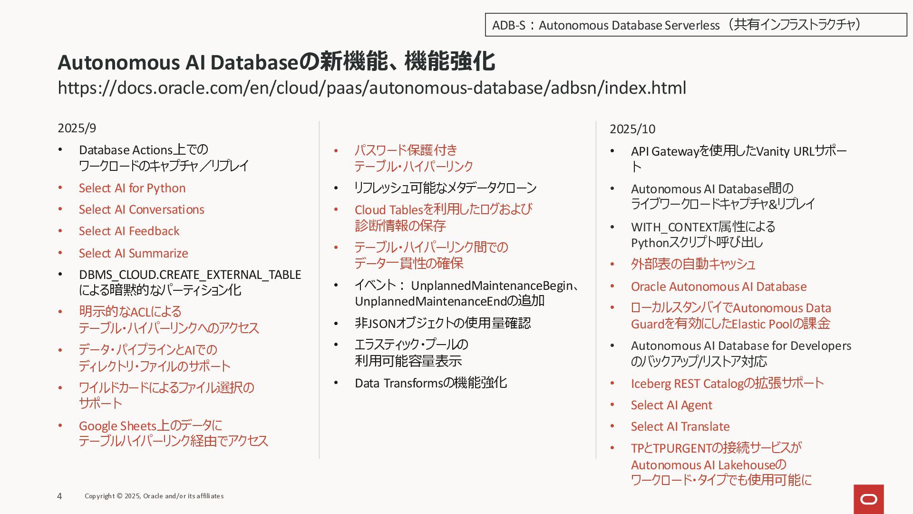Click the Data Transforms enhancement bullet
The height and width of the screenshot is (514, 913).
pos(430,383)
